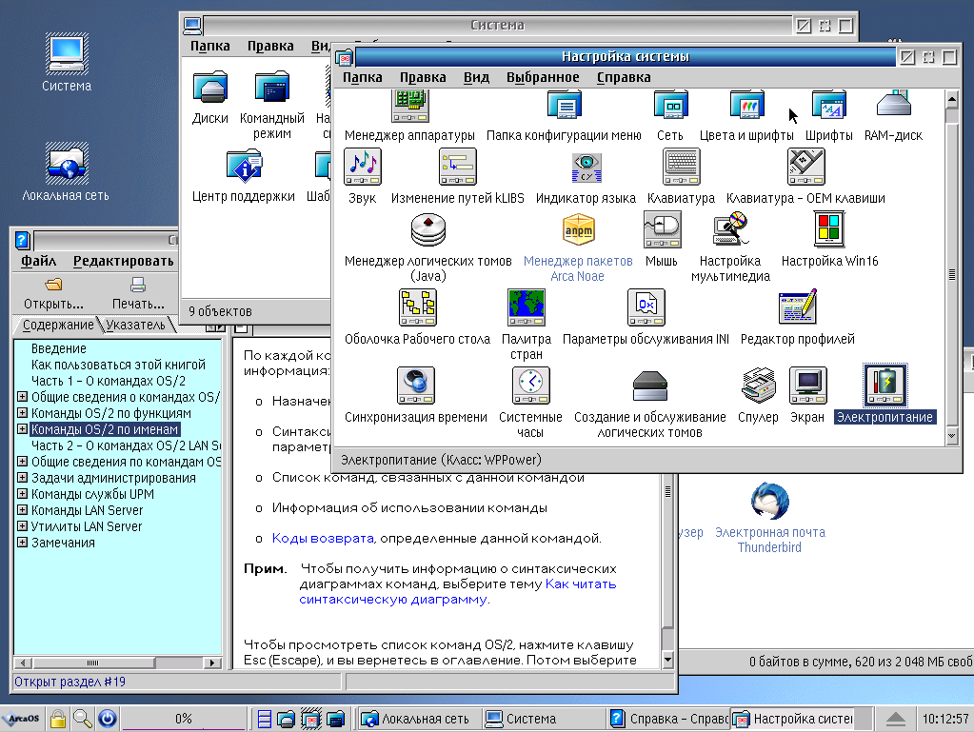
Task: Click down arrow of Настройка системы scrollbar
Action: tap(952, 436)
